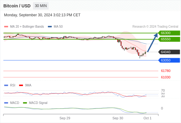Click the blue RSI legend swatch
This screenshot has height=123, width=181.
click(x=6, y=85)
